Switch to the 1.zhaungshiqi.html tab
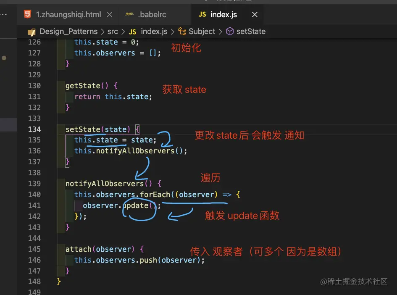 click(68, 14)
